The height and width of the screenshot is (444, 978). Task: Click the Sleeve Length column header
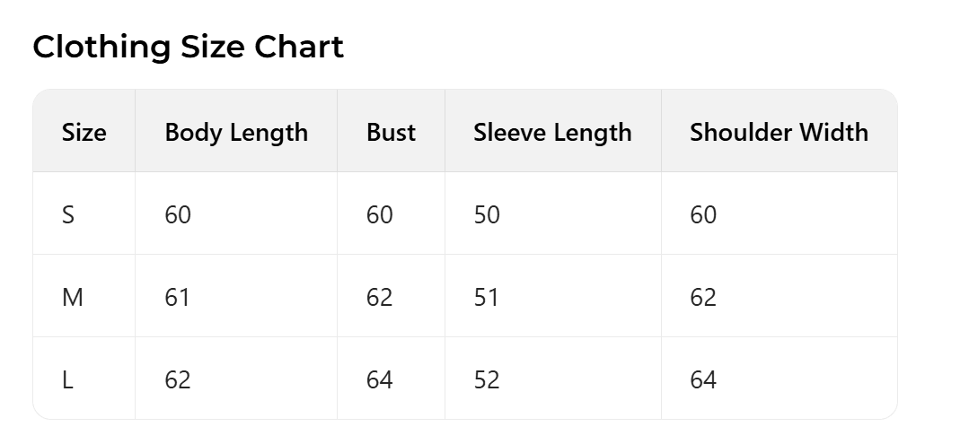[x=552, y=132]
